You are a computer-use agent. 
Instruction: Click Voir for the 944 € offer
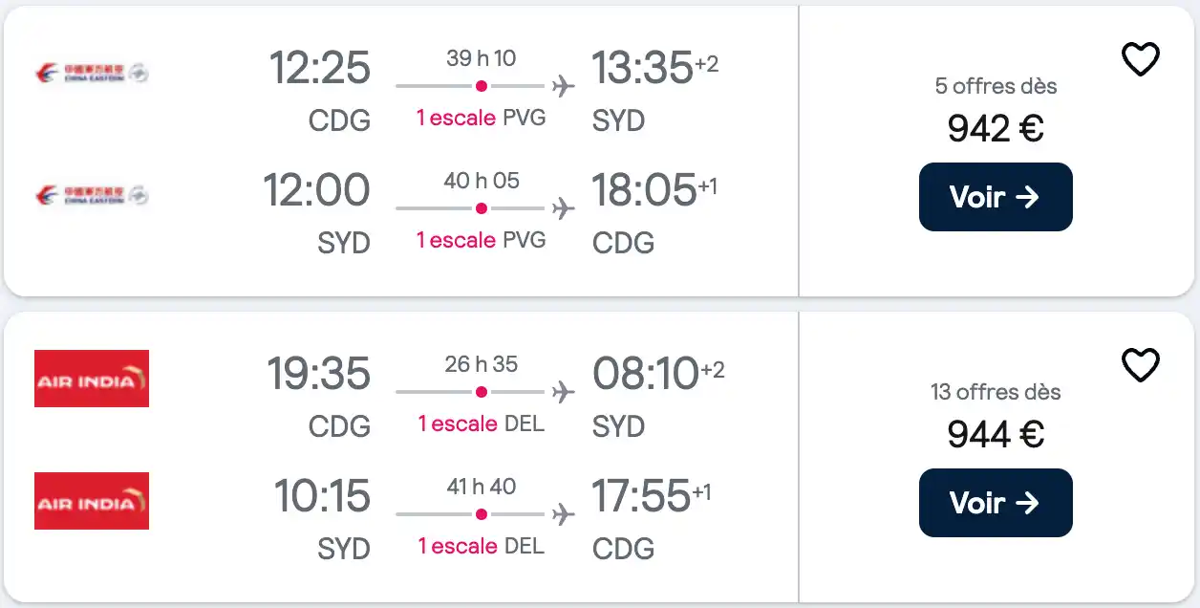pos(996,503)
